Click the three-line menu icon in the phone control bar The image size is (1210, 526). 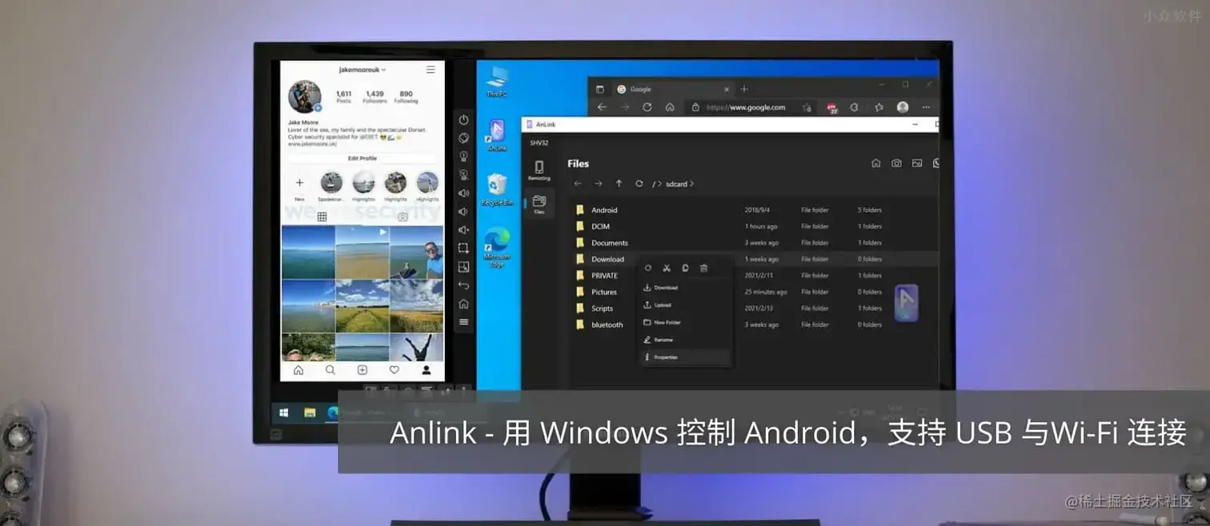(x=463, y=322)
